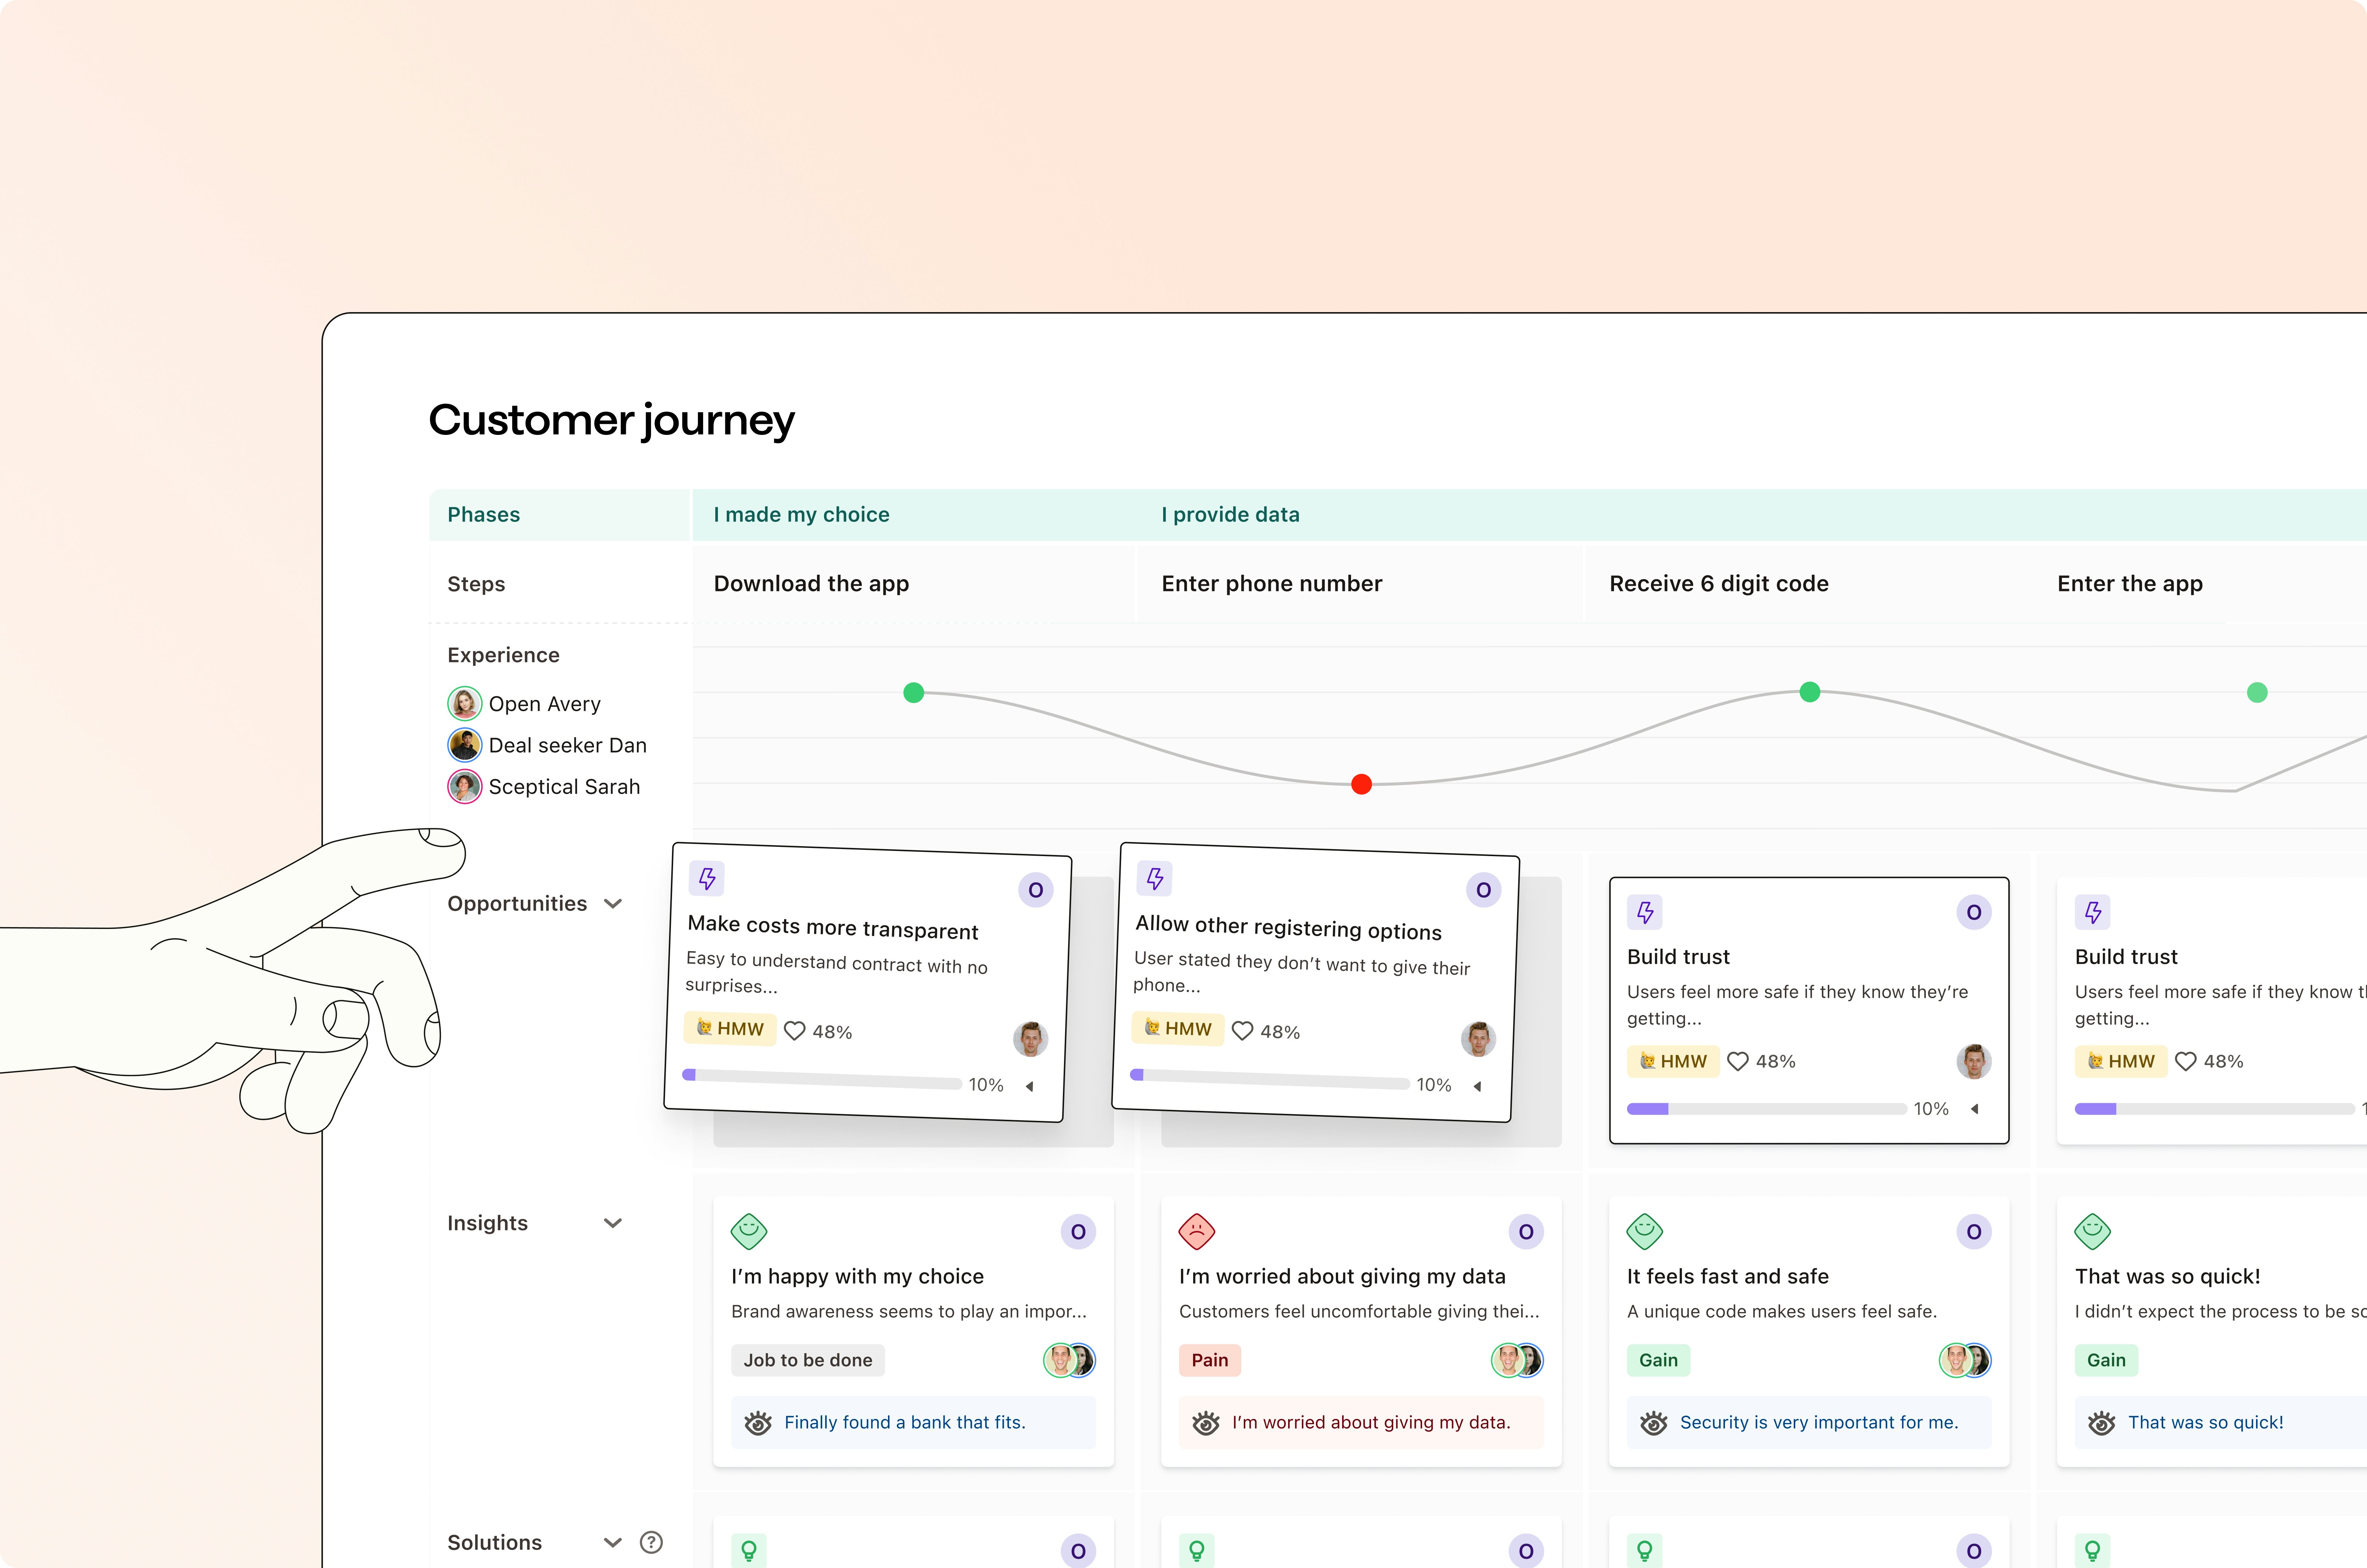Click green experience dot under Enter the app

pos(2257,692)
